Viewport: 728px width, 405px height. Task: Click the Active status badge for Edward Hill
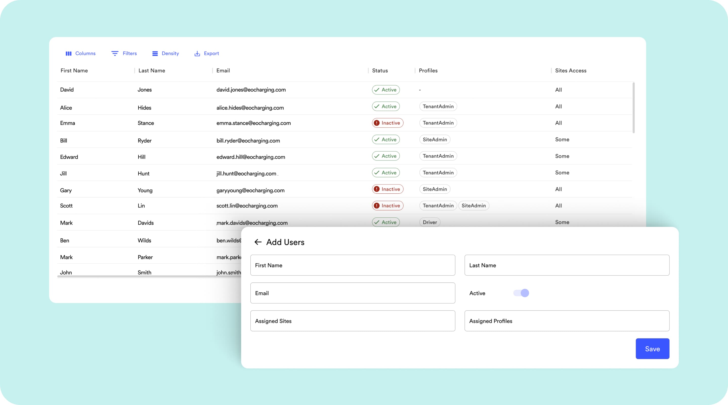point(386,156)
